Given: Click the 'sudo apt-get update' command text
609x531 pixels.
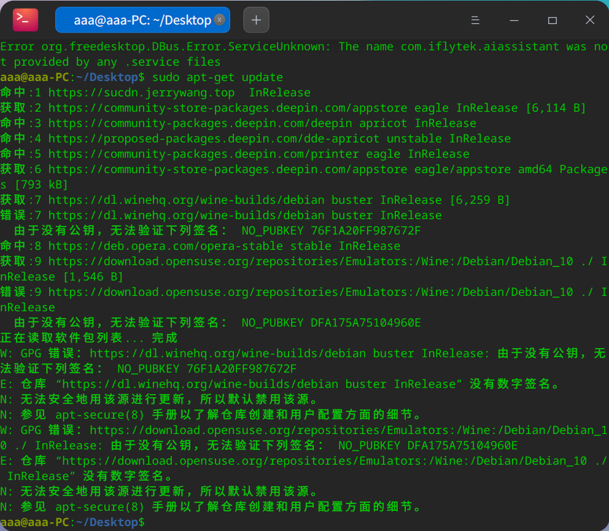Looking at the screenshot, I should click(217, 77).
